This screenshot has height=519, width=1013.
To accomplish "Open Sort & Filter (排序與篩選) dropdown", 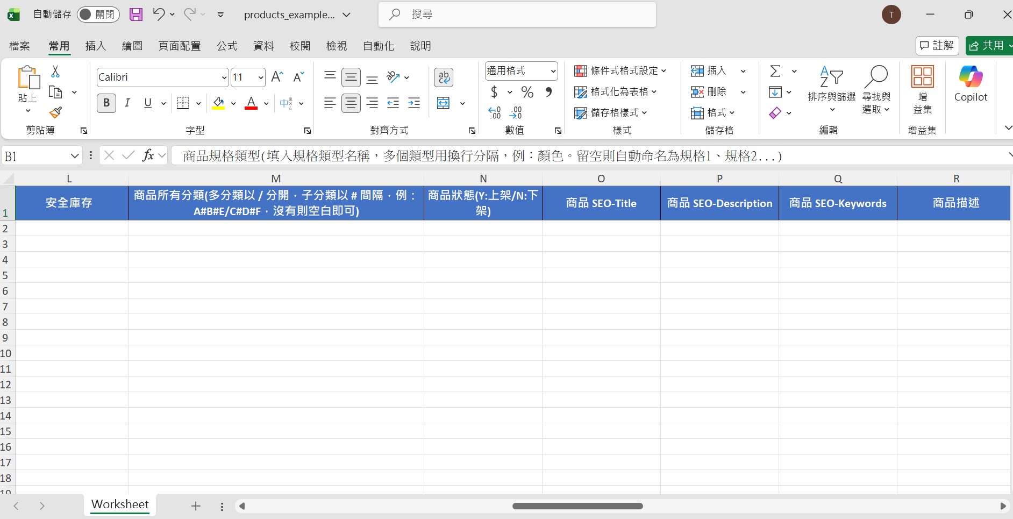I will click(831, 89).
